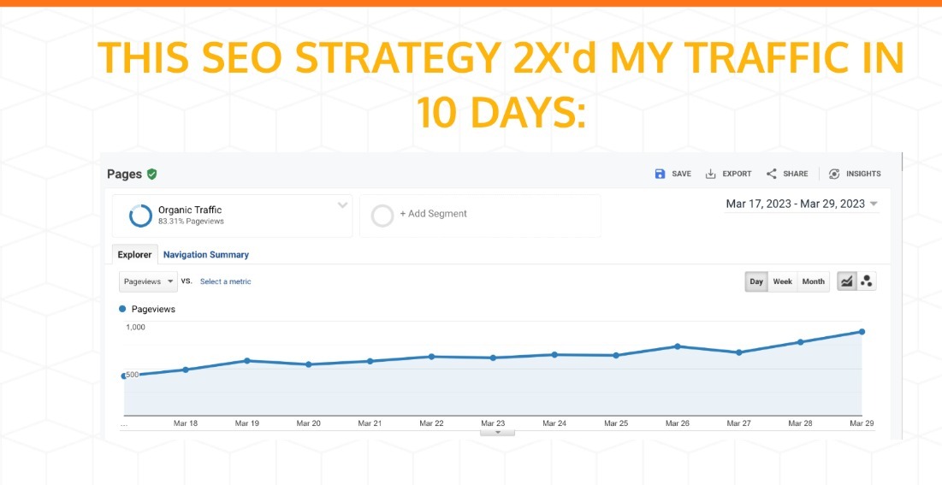Set chart granularity to Week
Image resolution: width=942 pixels, height=485 pixels.
click(782, 281)
